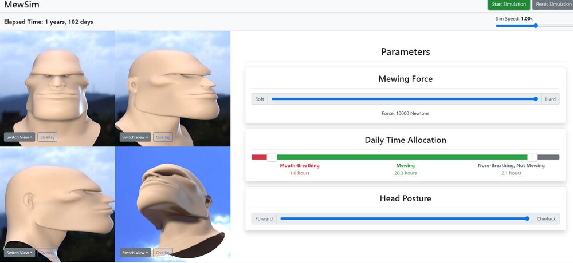Toggle Overlay on the front-view head

click(x=47, y=137)
